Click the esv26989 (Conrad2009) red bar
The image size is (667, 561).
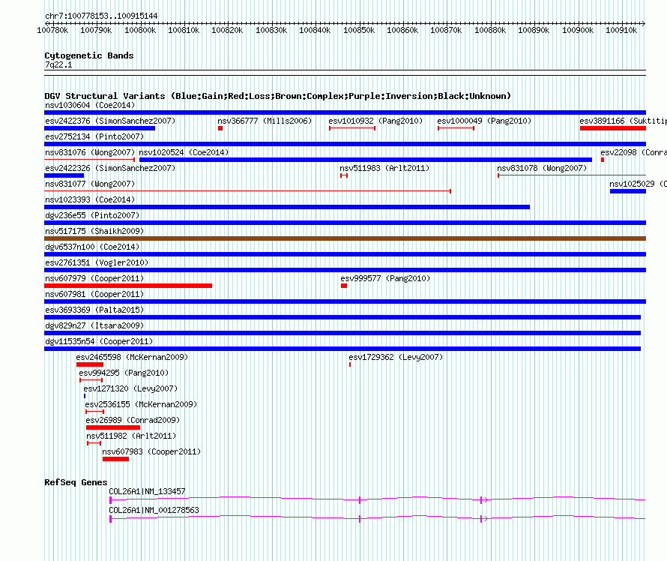[112, 427]
